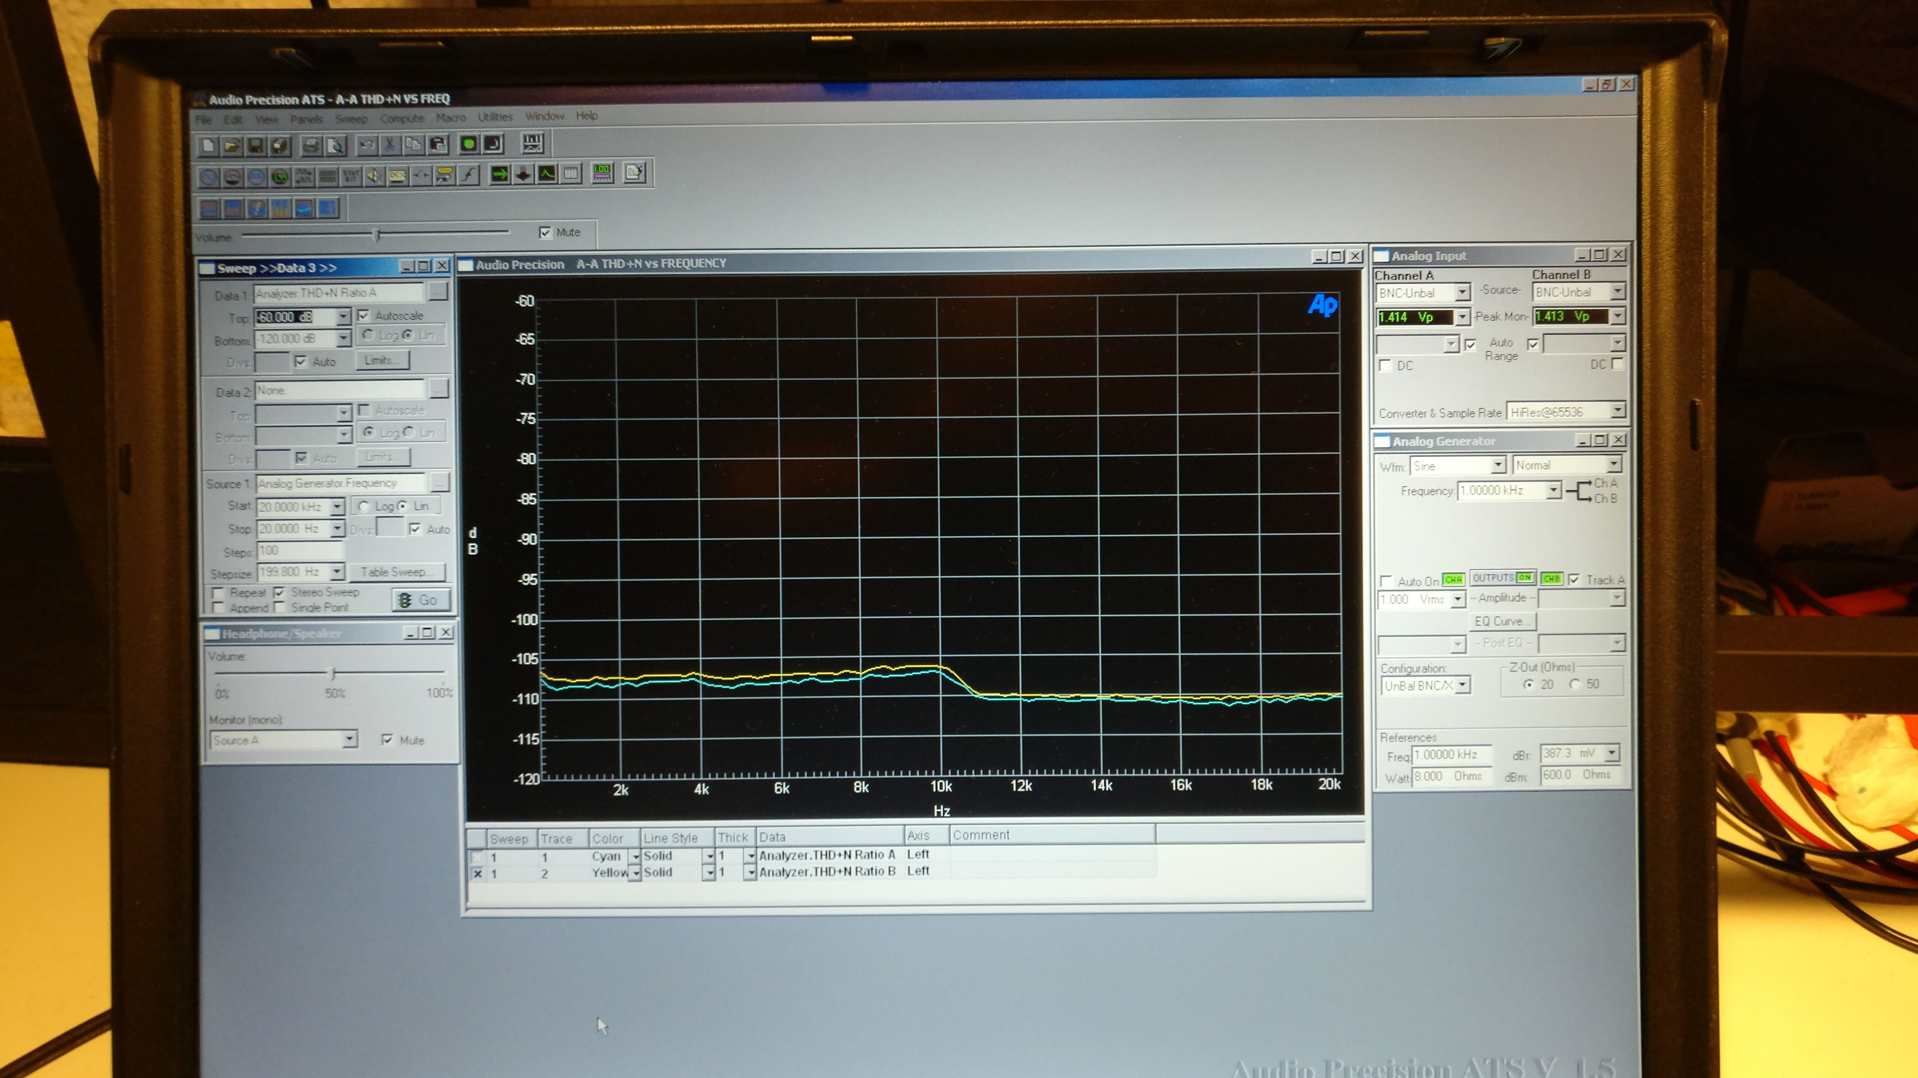Click the toolbar Volume slider thumb
This screenshot has width=1918, height=1078.
click(x=377, y=235)
